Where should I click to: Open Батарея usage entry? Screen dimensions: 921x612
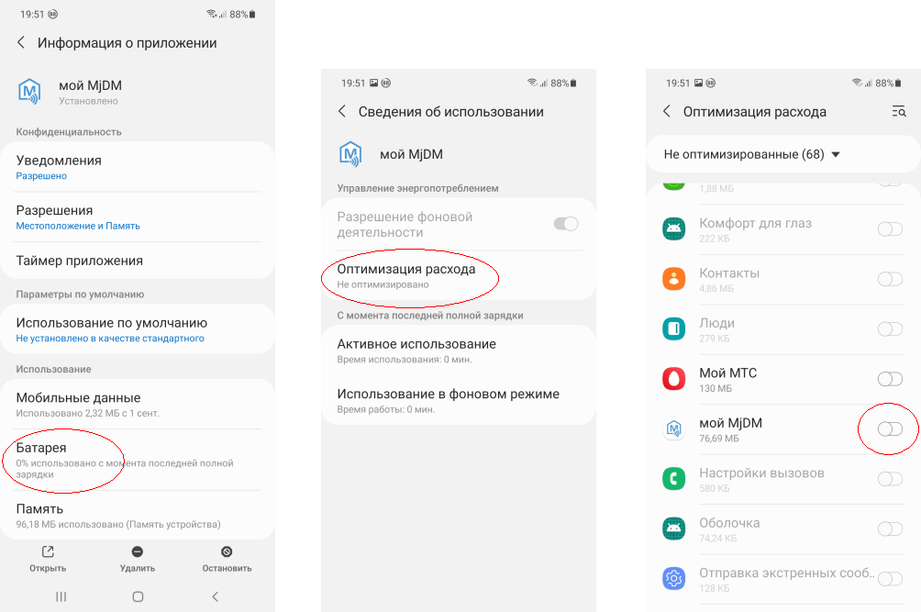click(138, 461)
